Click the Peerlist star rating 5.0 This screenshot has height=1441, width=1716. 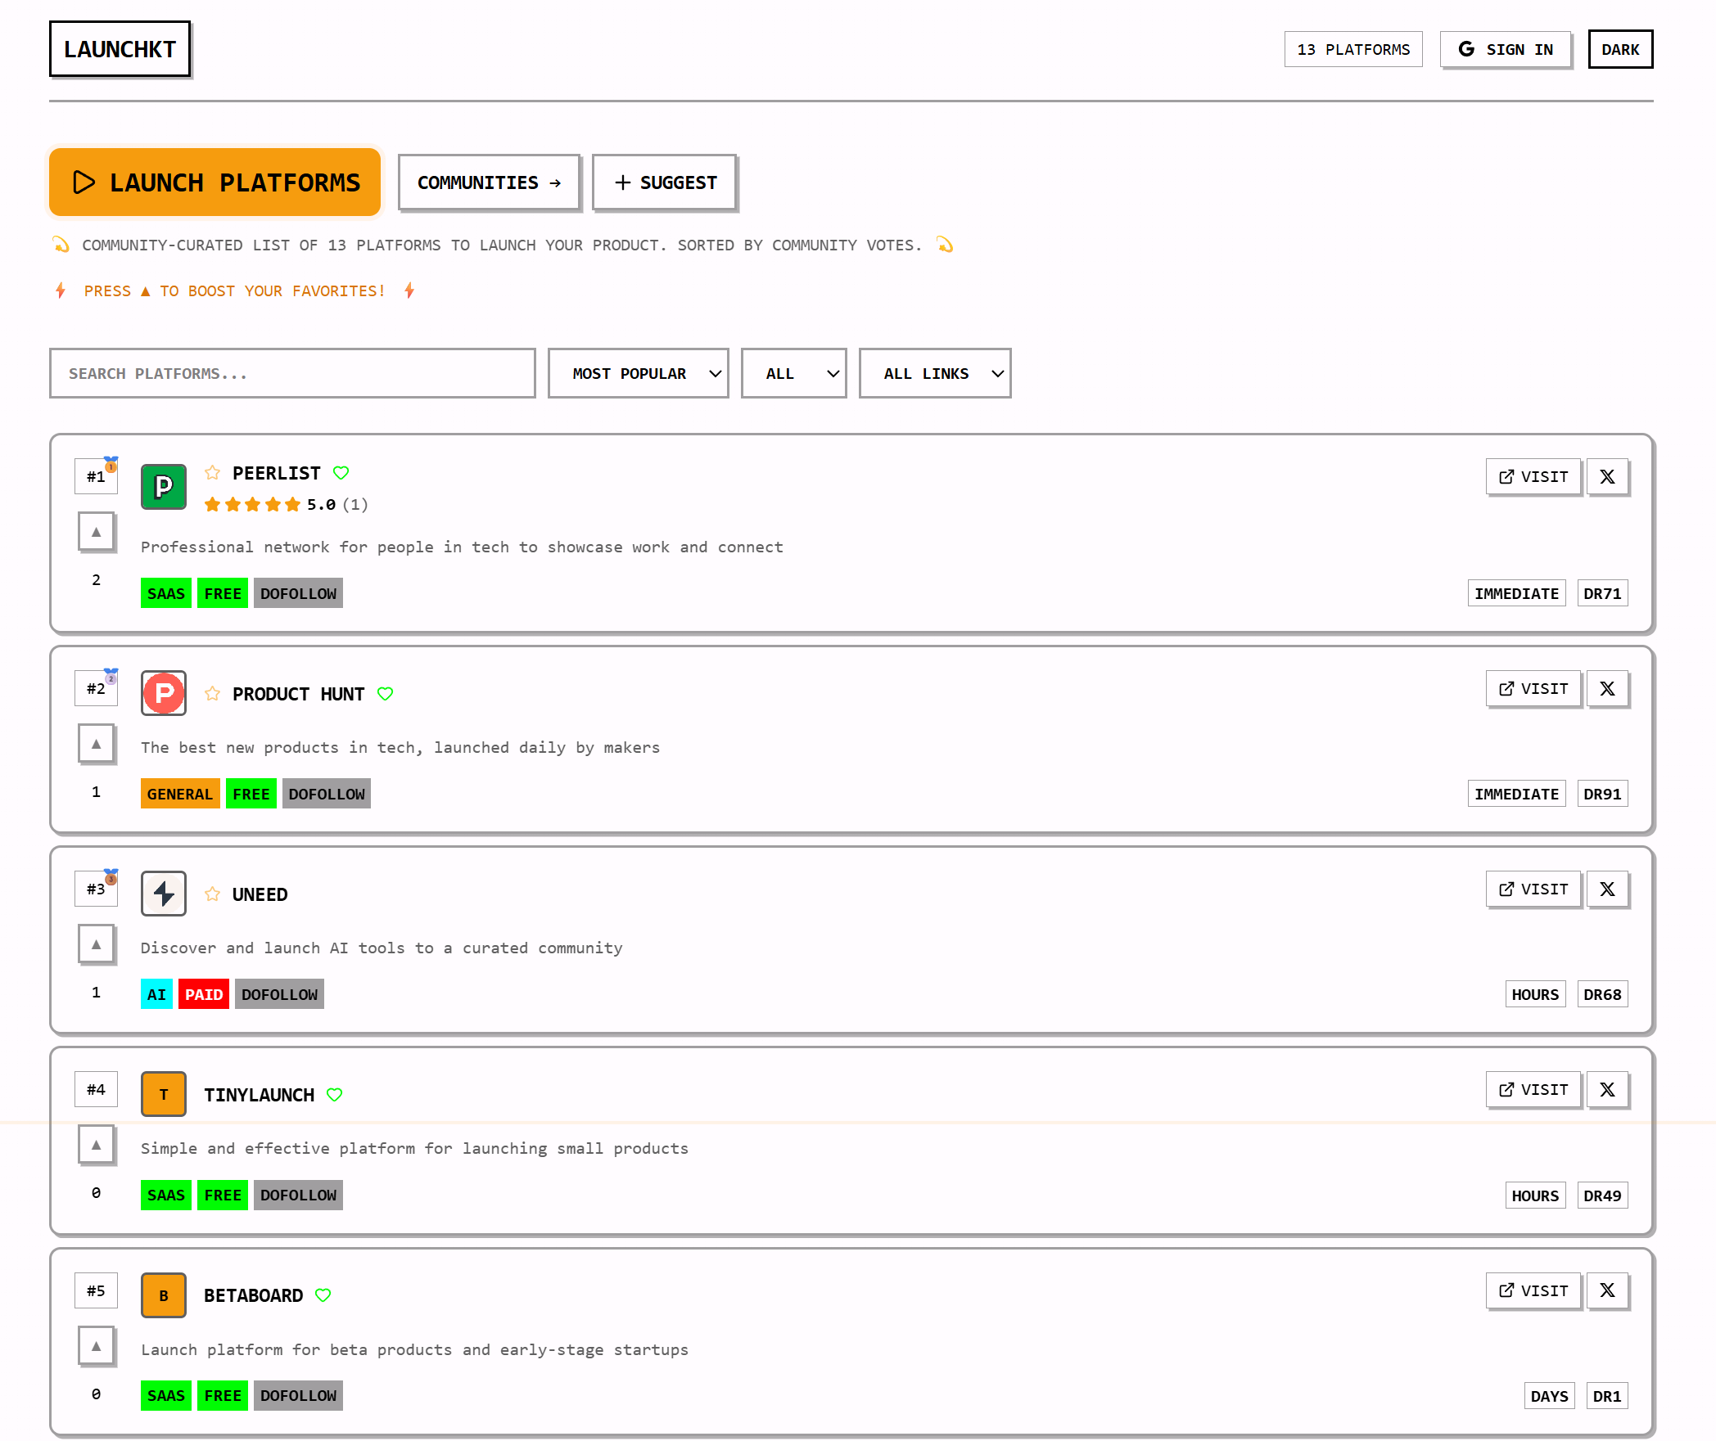286,504
